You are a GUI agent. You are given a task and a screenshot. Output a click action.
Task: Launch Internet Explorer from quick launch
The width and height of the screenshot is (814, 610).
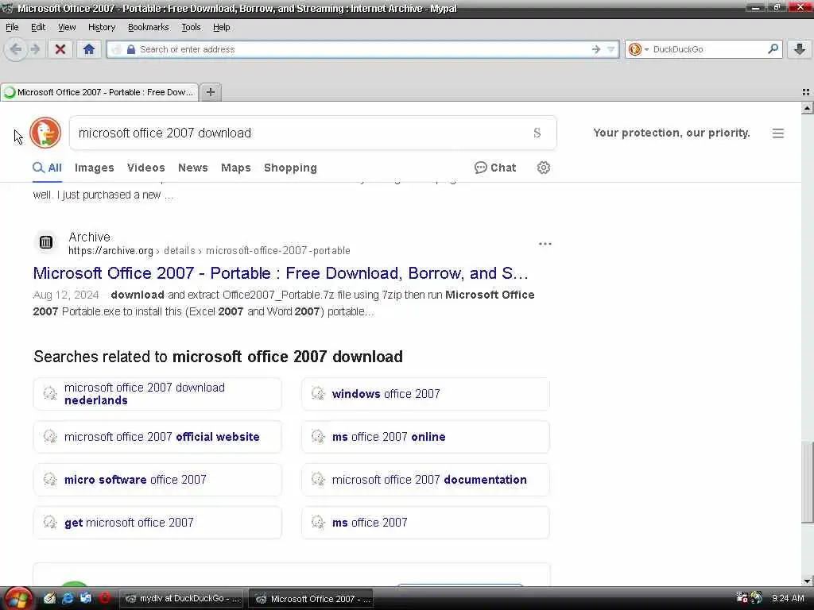(68, 599)
